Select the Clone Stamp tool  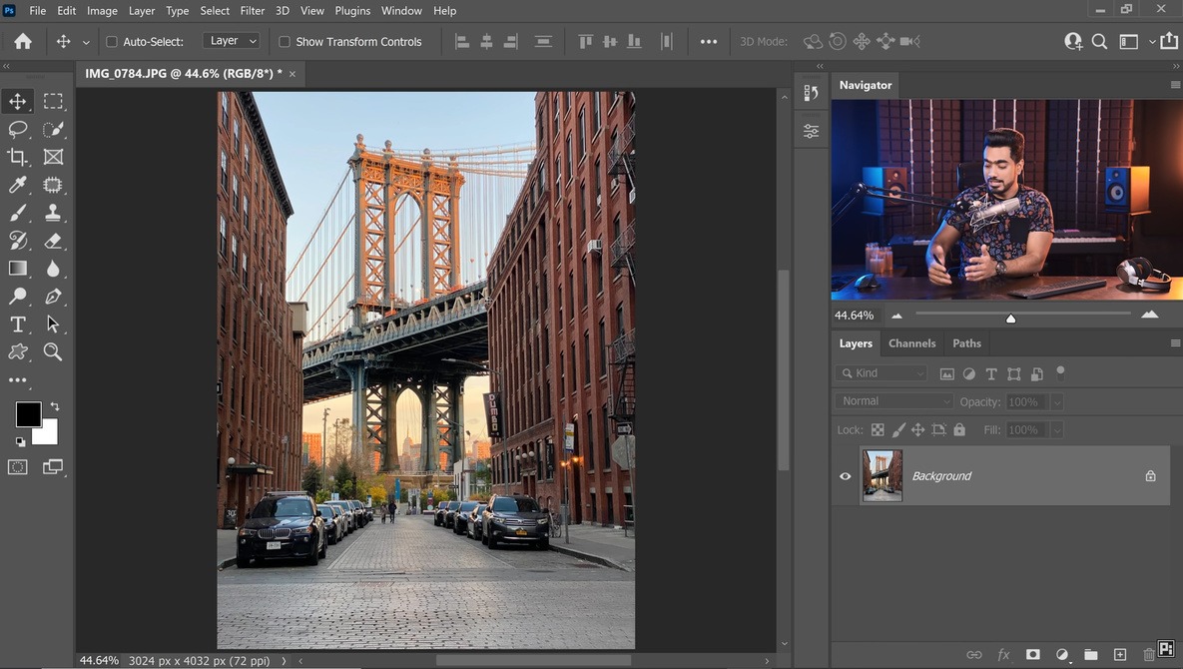pyautogui.click(x=54, y=213)
